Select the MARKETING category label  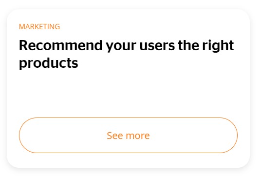coord(39,27)
